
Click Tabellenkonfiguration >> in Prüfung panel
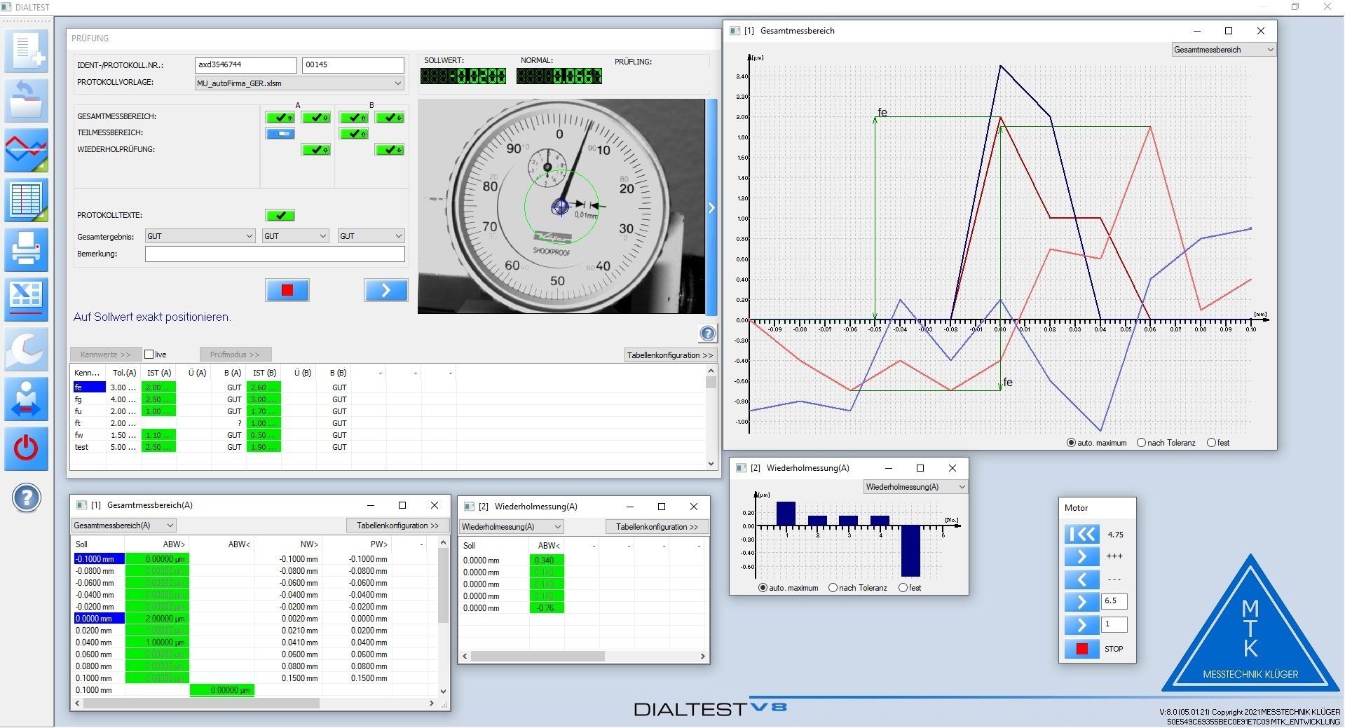669,355
